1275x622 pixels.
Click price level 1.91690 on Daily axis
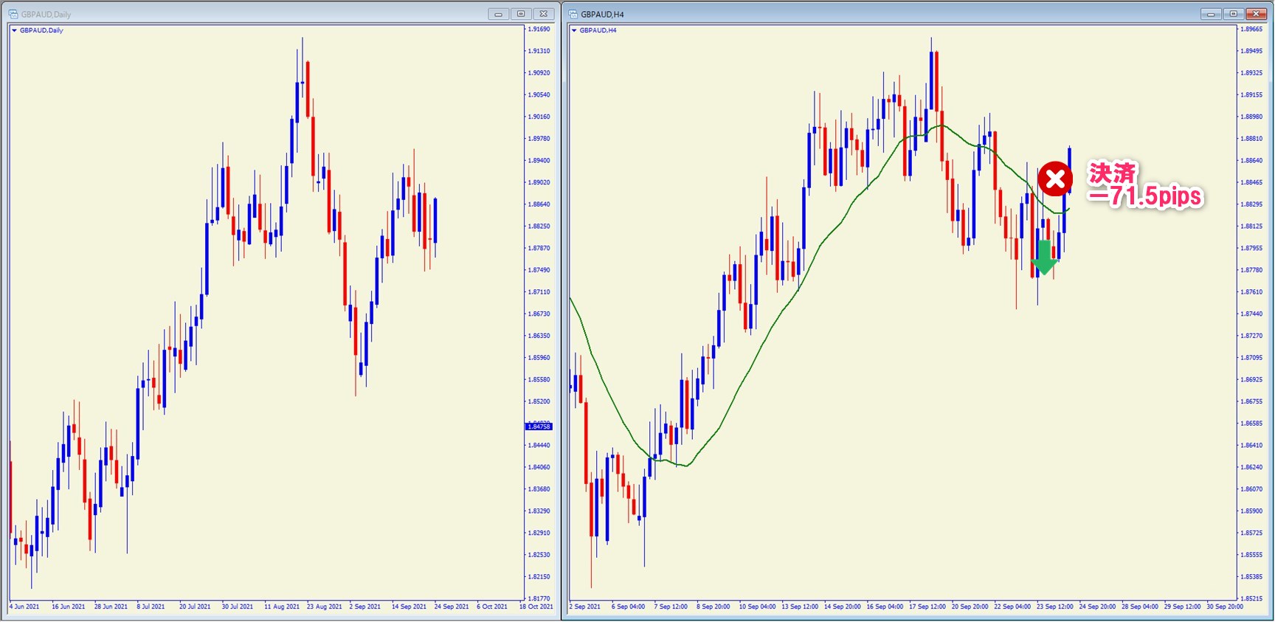point(539,30)
